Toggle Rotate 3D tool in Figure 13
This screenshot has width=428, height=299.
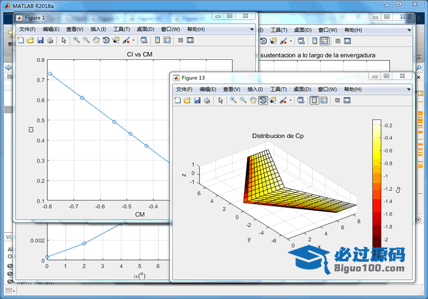pyautogui.click(x=263, y=100)
